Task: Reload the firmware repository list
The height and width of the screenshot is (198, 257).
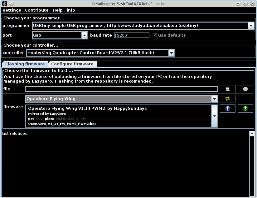Action: pos(228,99)
